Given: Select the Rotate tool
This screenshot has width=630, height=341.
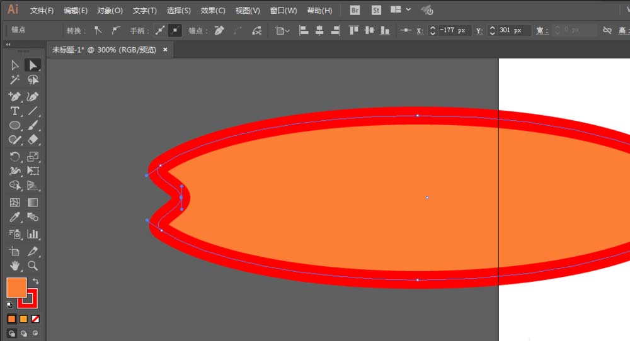Looking at the screenshot, I should (x=15, y=157).
